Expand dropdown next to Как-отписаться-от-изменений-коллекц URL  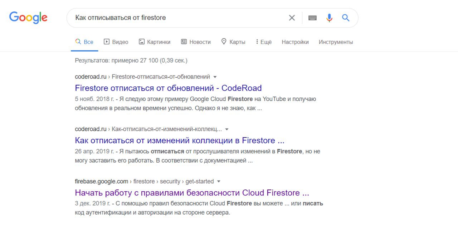click(x=226, y=129)
